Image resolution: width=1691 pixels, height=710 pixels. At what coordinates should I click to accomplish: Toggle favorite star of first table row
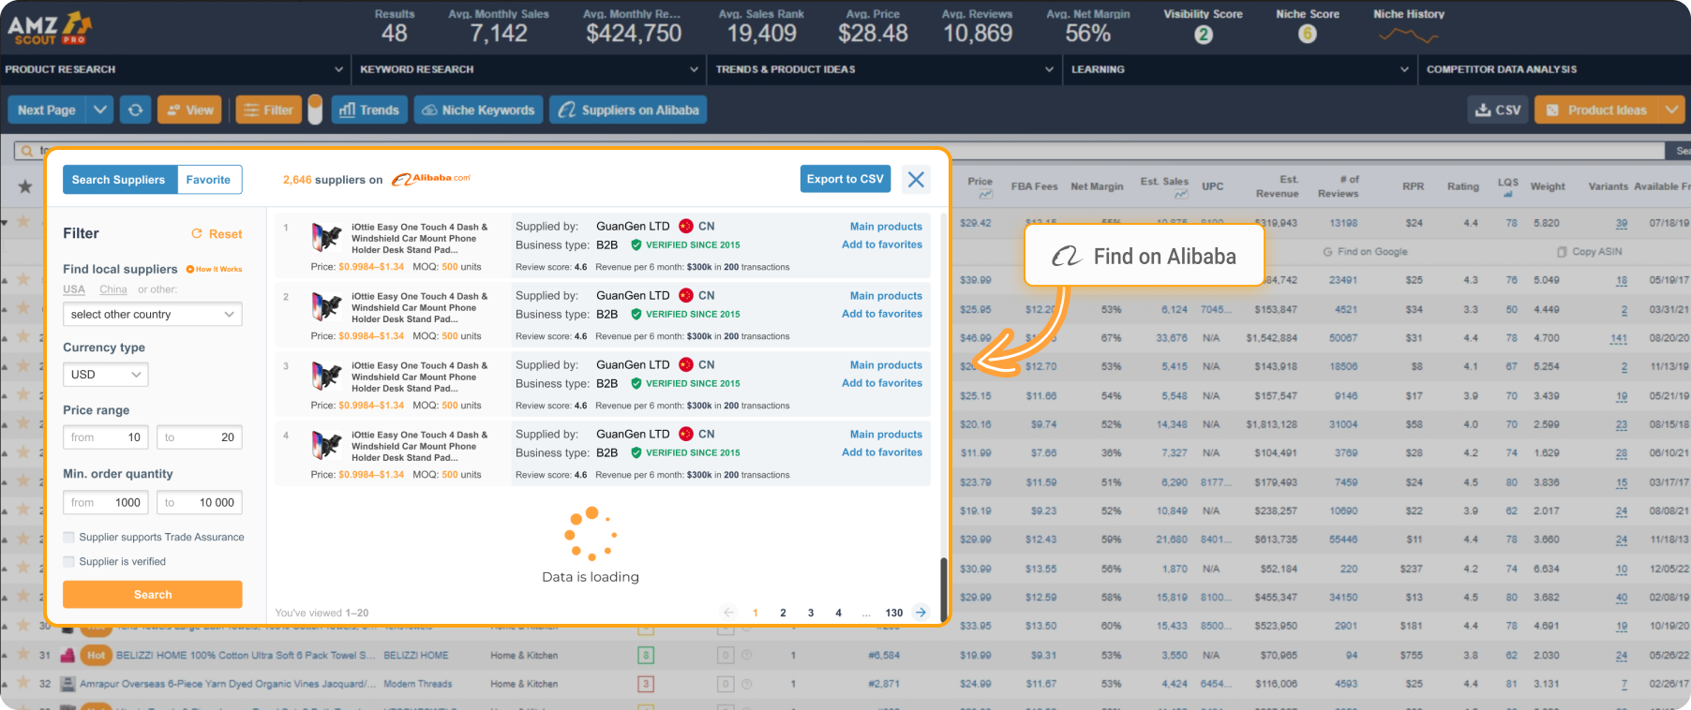pyautogui.click(x=22, y=222)
